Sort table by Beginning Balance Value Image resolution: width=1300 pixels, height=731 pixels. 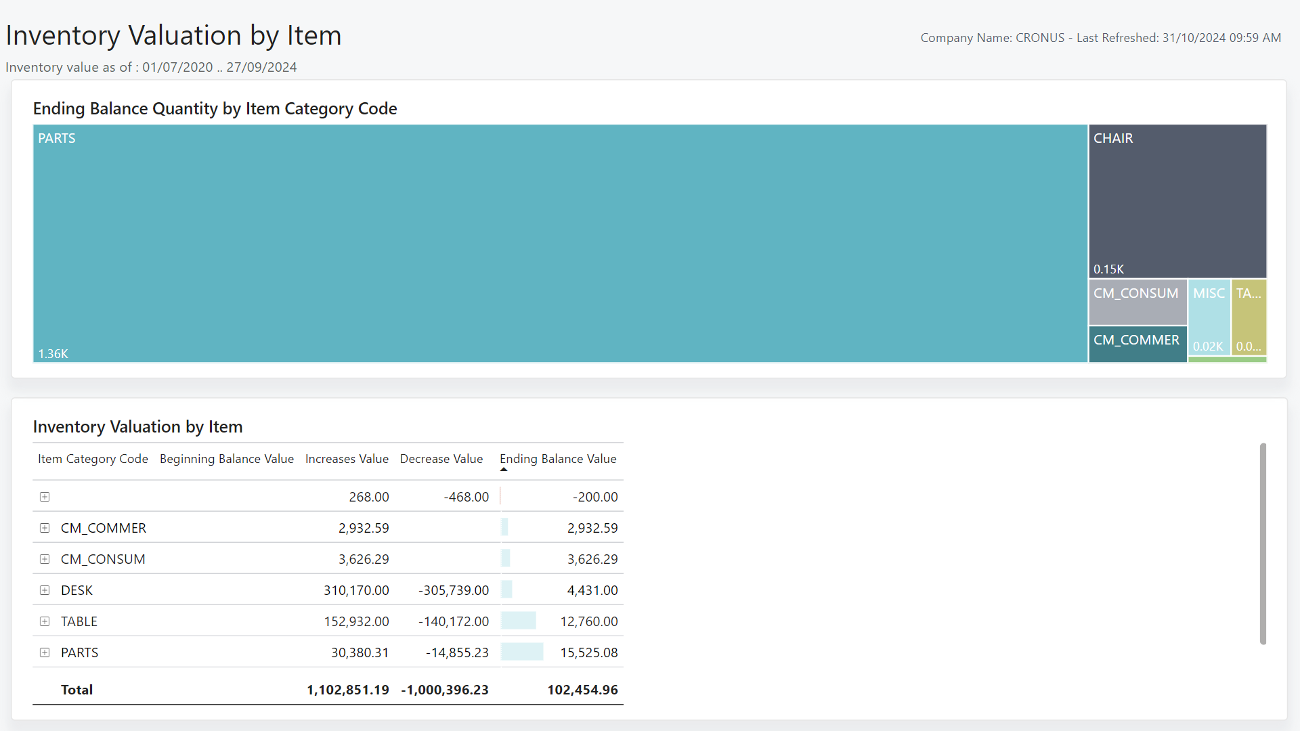coord(226,459)
